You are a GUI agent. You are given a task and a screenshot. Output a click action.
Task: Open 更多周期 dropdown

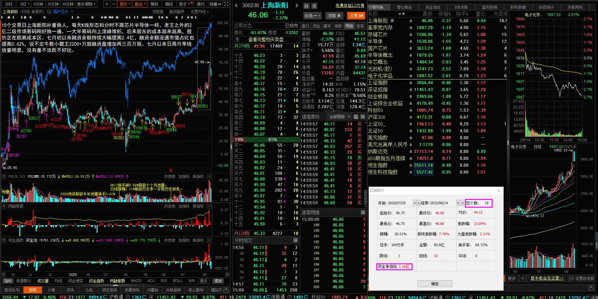coord(86,4)
